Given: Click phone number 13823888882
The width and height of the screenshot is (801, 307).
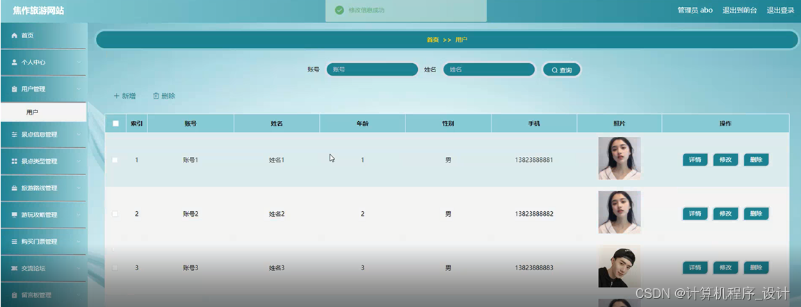Looking at the screenshot, I should (x=534, y=214).
